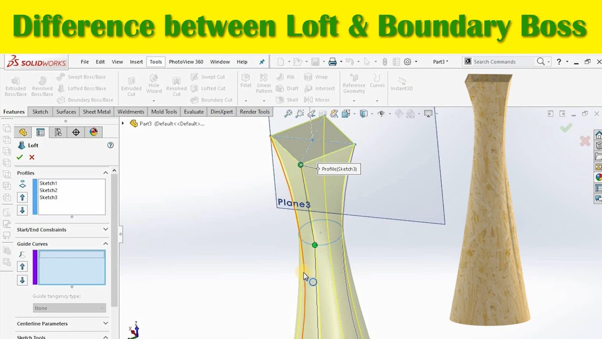Move profile down in Profiles list
Viewport: 602px width, 339px height.
click(x=22, y=210)
